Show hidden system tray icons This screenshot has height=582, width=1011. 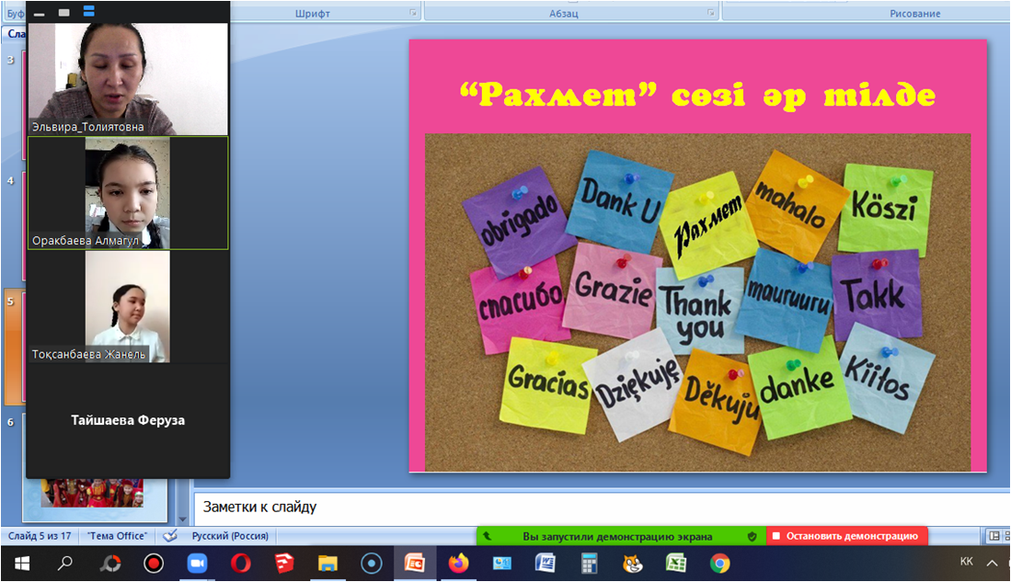click(x=992, y=563)
